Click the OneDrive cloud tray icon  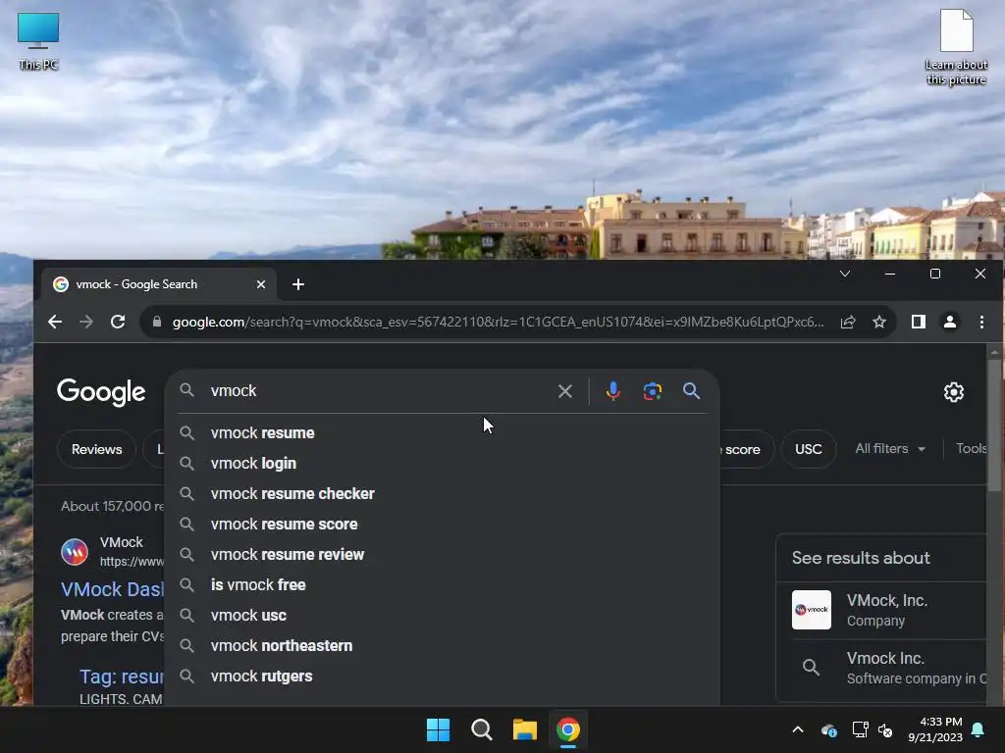pyautogui.click(x=828, y=730)
